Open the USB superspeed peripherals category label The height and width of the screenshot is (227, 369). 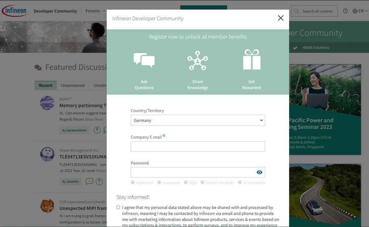tap(83, 202)
